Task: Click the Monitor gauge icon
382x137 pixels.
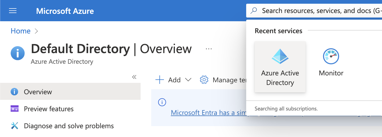Action: 331,56
